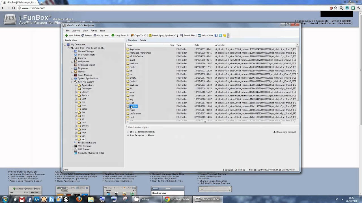This screenshot has height=203, width=362.
Task: Select File Search Results in the tree
Action: coord(85,143)
